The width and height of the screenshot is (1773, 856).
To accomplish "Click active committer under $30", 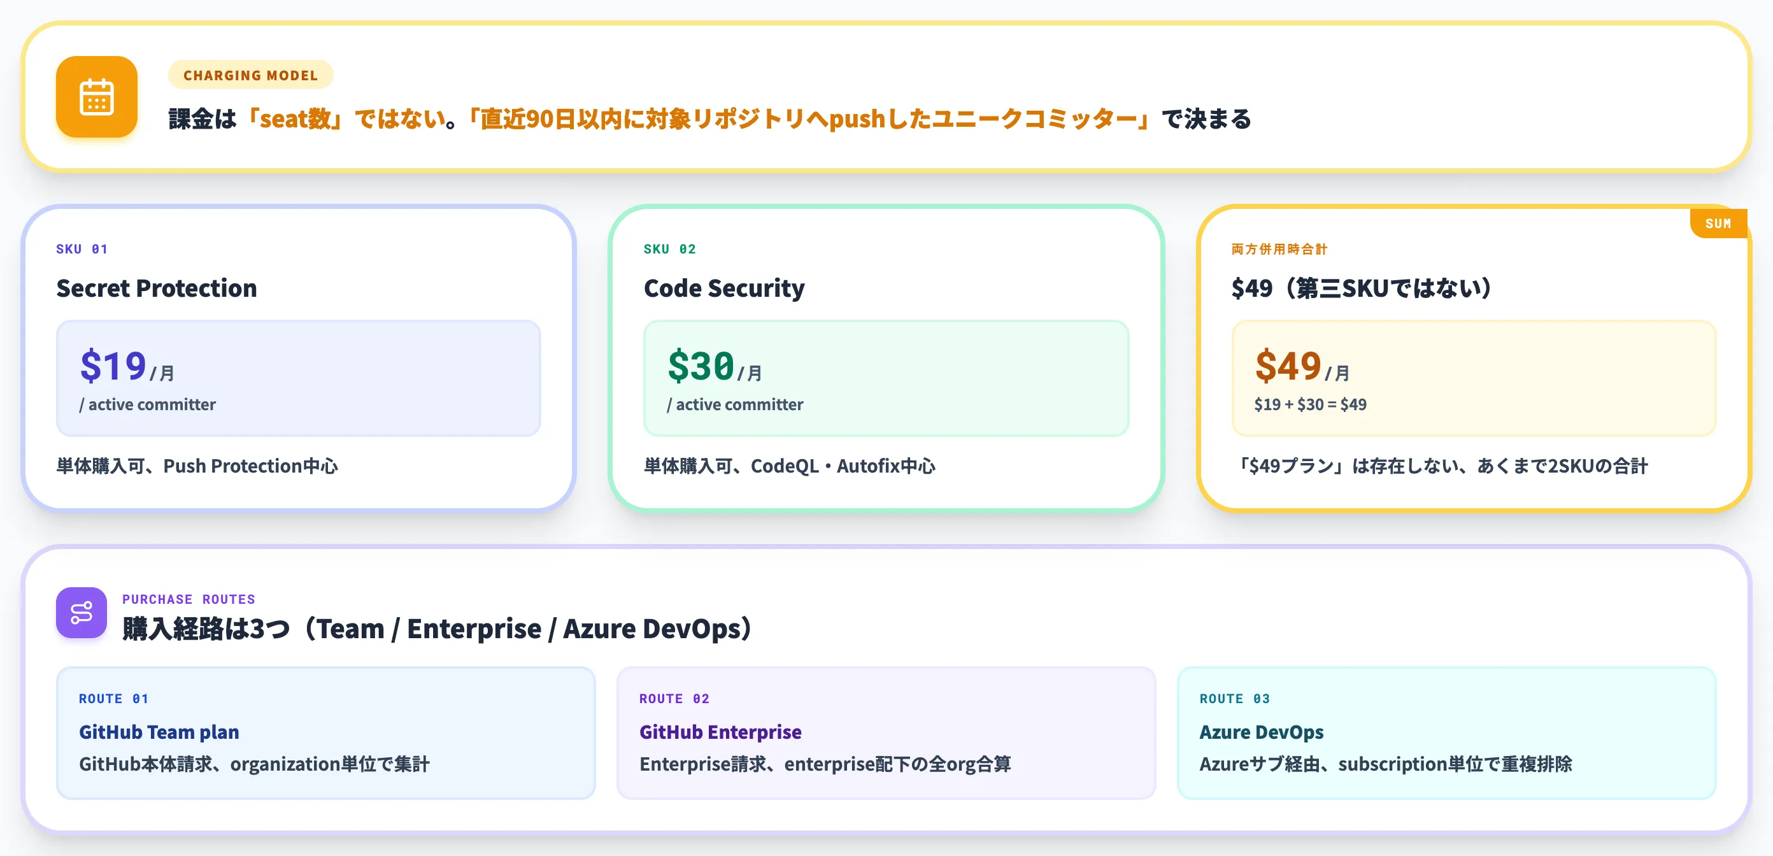I will tap(735, 404).
